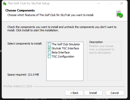Click the installer icon in the title bar

click(x=5, y=3)
